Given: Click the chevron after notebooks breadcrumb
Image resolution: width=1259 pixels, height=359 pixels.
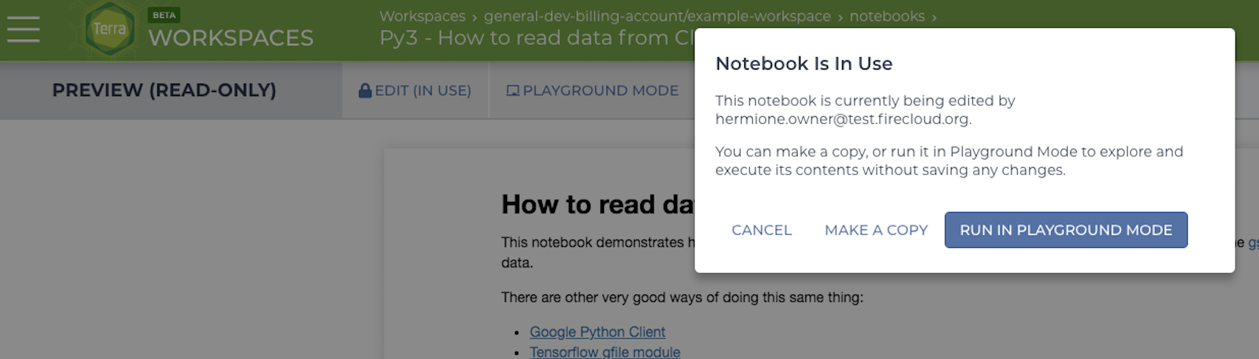Looking at the screenshot, I should [x=934, y=18].
